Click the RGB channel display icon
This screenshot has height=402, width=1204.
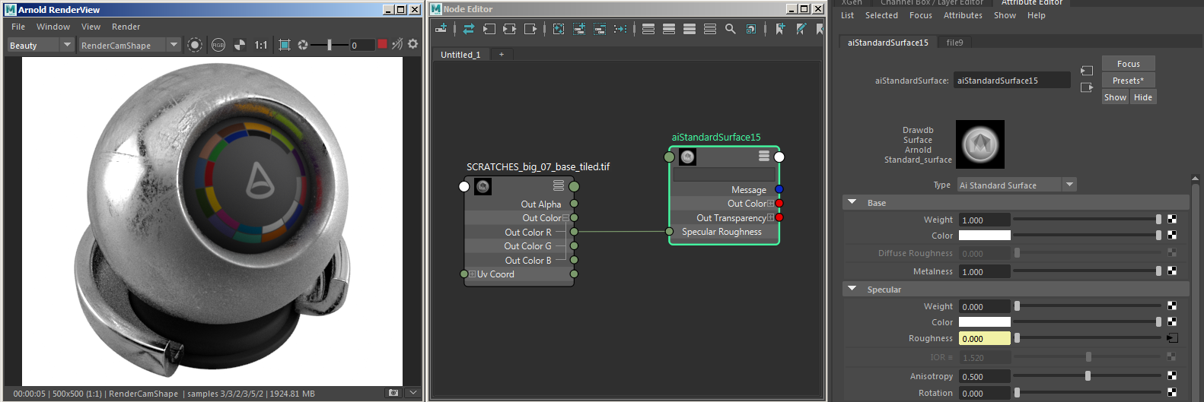[218, 45]
